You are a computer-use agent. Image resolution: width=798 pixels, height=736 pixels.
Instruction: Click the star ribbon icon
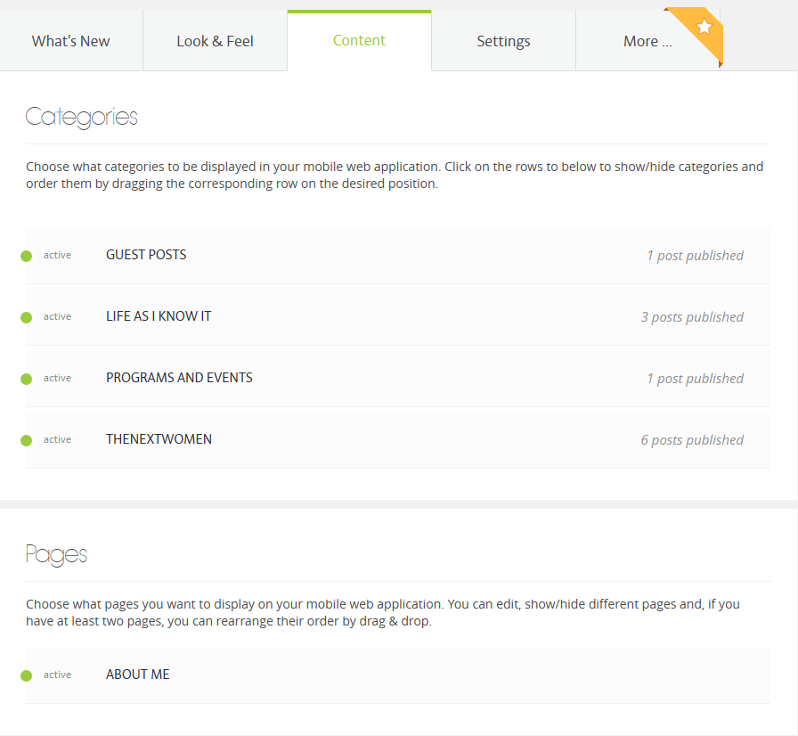tap(704, 28)
